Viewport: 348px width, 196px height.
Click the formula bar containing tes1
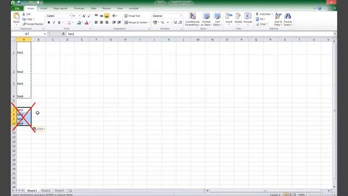click(200, 34)
